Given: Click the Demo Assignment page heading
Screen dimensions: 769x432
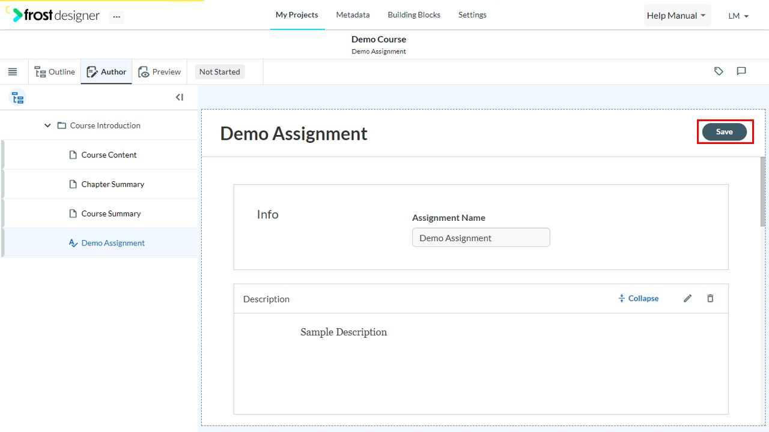Looking at the screenshot, I should pos(294,133).
